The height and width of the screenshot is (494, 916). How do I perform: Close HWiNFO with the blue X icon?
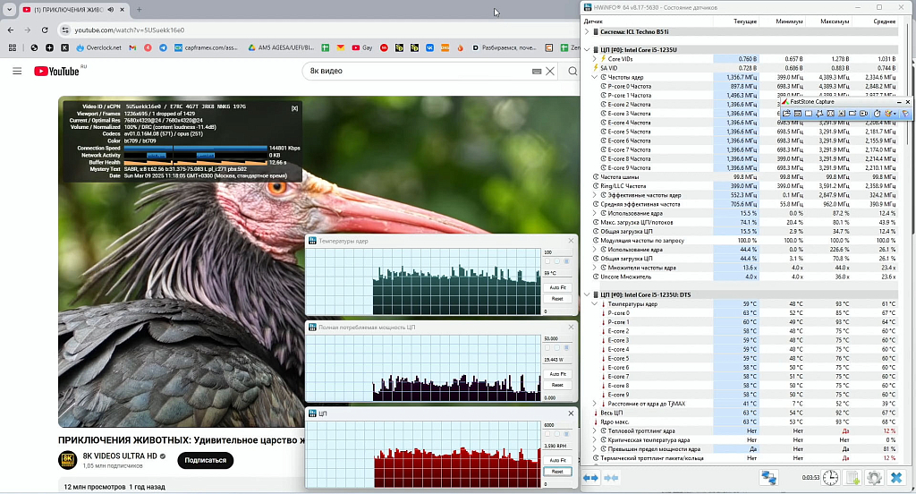(x=896, y=478)
